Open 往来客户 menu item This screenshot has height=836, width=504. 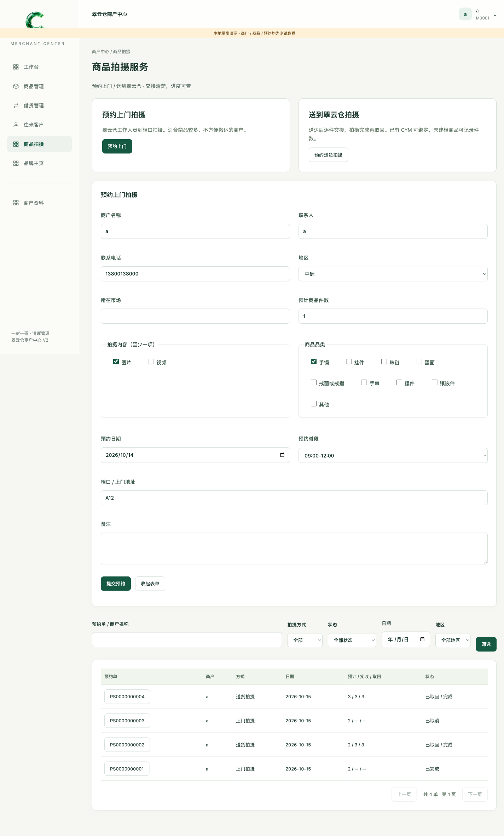pyautogui.click(x=39, y=125)
